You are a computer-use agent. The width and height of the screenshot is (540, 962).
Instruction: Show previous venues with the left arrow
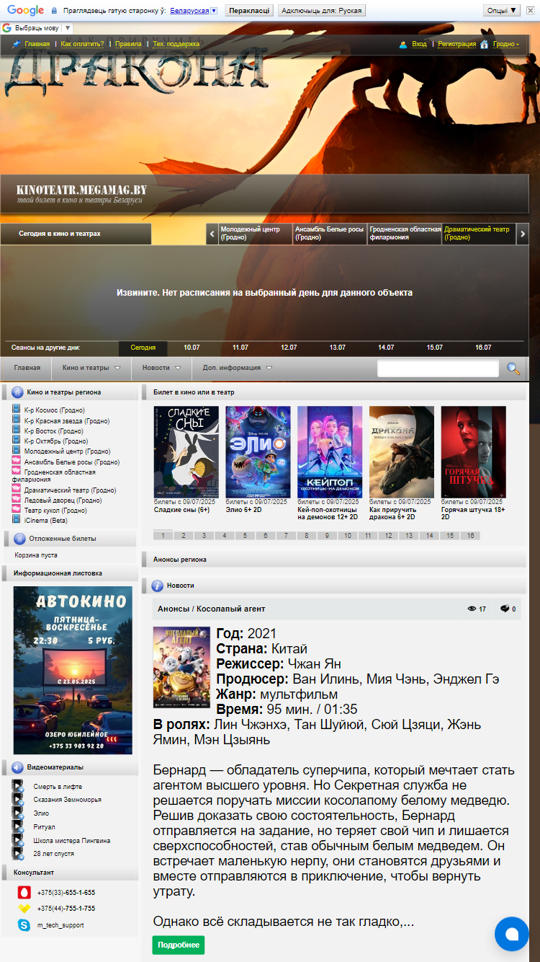pos(212,234)
